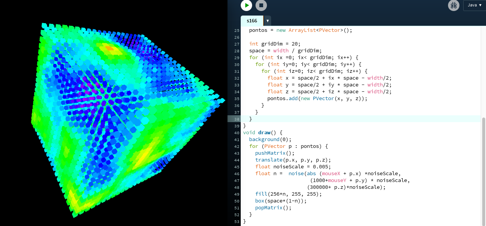Click line number 25 in gutter

237,30
